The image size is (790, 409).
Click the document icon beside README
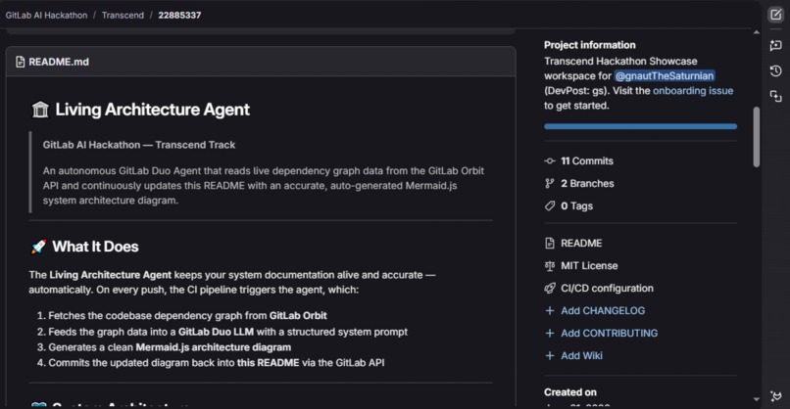click(x=550, y=243)
